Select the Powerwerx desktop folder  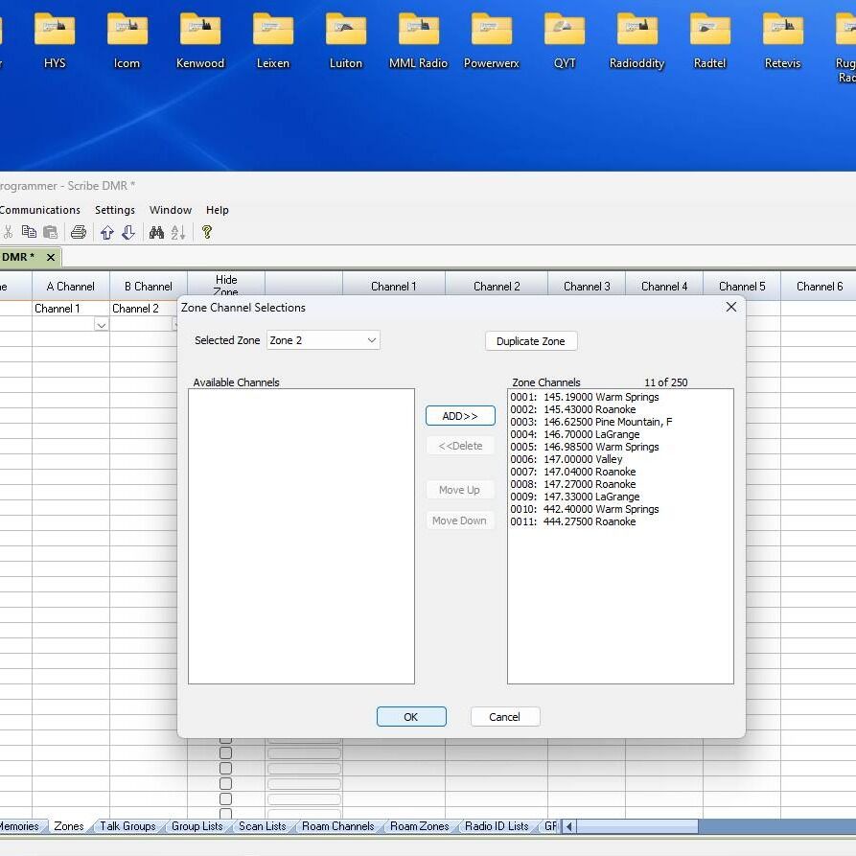coord(492,41)
